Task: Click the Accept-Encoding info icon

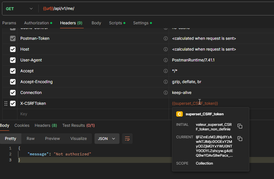Action: (165, 82)
